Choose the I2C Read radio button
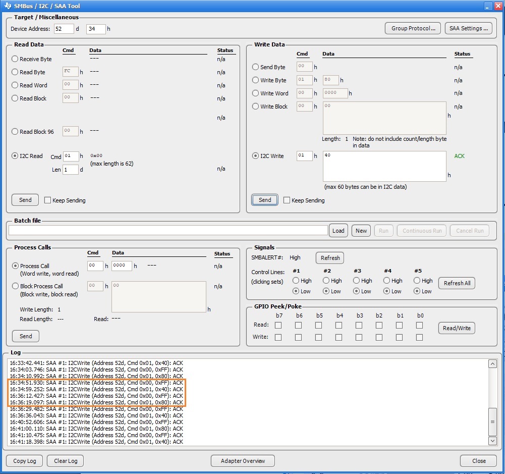 pyautogui.click(x=15, y=156)
